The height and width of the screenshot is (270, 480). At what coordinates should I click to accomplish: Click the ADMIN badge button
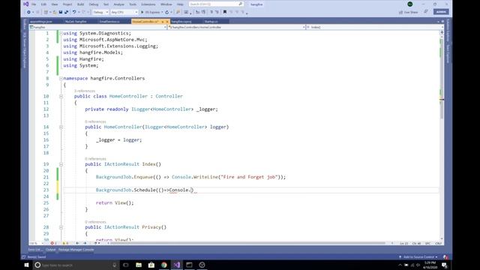point(441,12)
